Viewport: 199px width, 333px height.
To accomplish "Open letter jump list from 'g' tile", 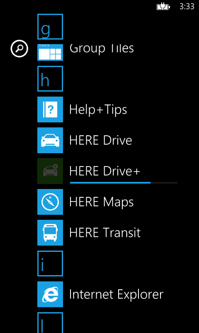I will point(50,27).
